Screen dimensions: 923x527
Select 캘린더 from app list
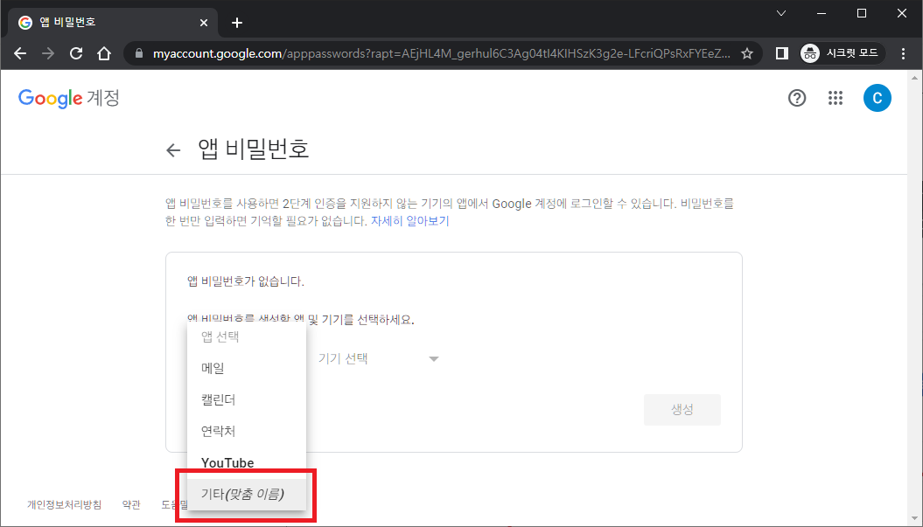tap(247, 400)
